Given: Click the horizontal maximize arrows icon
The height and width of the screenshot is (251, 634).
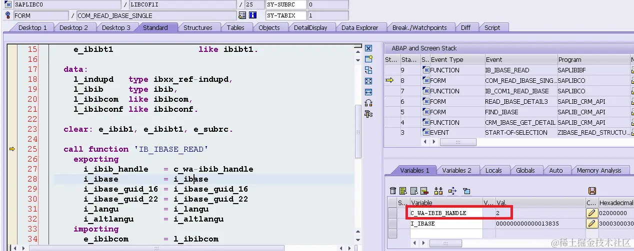Looking at the screenshot, I should (x=368, y=92).
